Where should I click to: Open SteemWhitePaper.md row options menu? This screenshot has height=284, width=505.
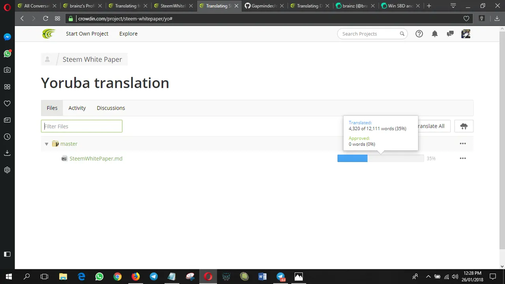coord(463,159)
